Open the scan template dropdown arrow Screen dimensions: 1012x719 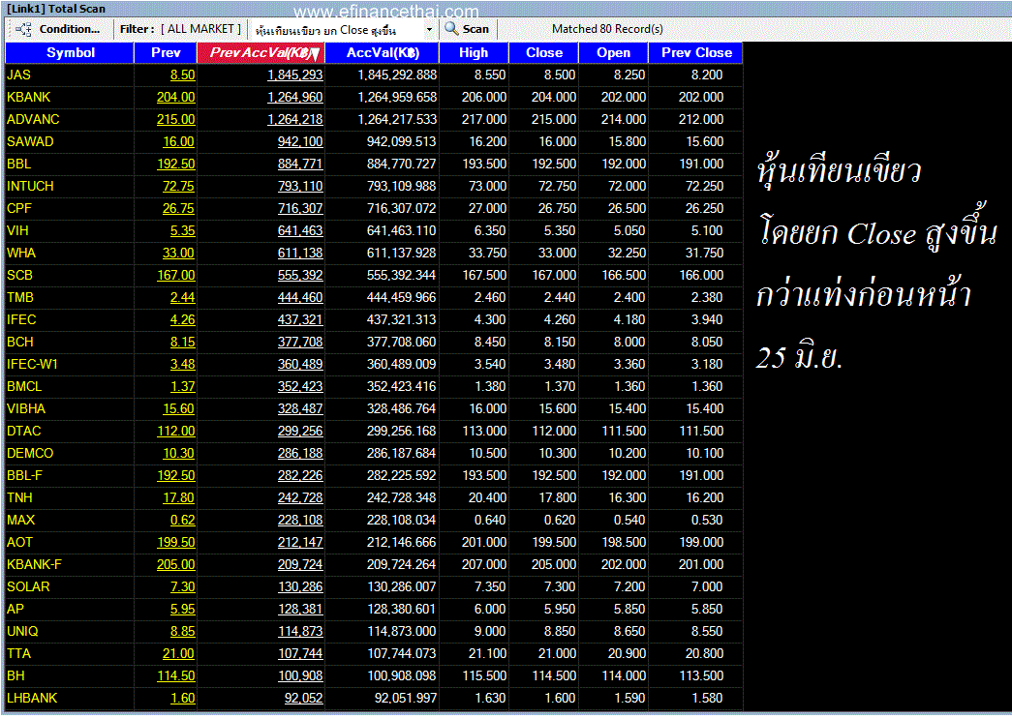click(429, 30)
